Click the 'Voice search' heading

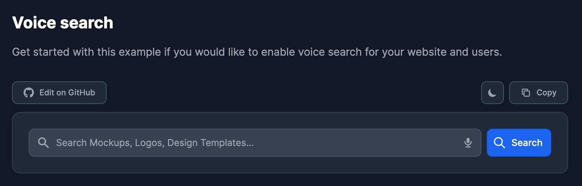[x=62, y=23]
